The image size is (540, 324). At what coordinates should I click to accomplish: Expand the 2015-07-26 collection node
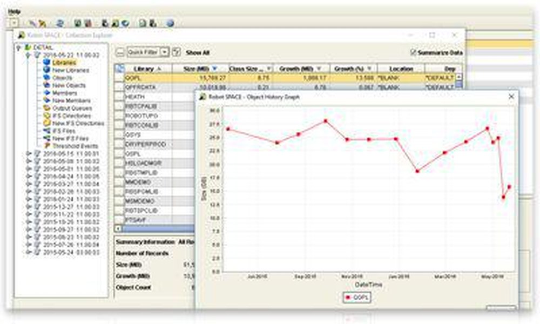click(x=29, y=245)
